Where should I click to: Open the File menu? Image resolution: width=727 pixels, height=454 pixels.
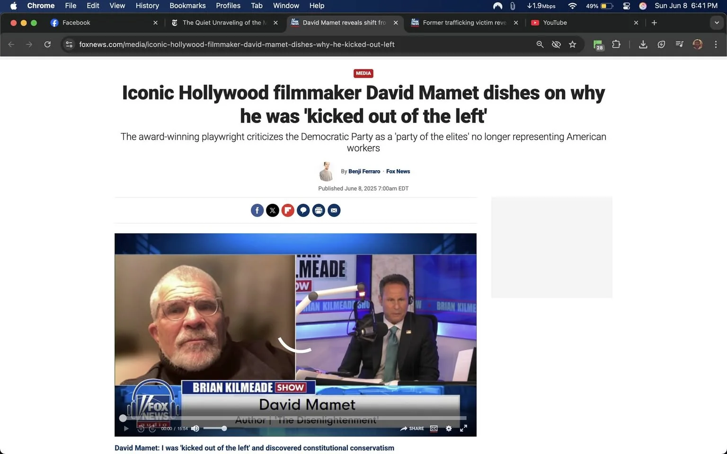pos(71,6)
